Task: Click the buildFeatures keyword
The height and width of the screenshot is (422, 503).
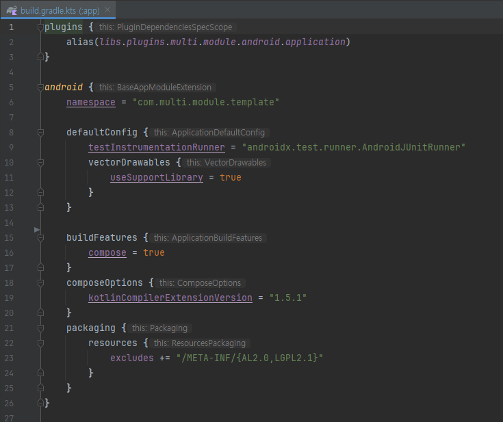Action: tap(102, 237)
